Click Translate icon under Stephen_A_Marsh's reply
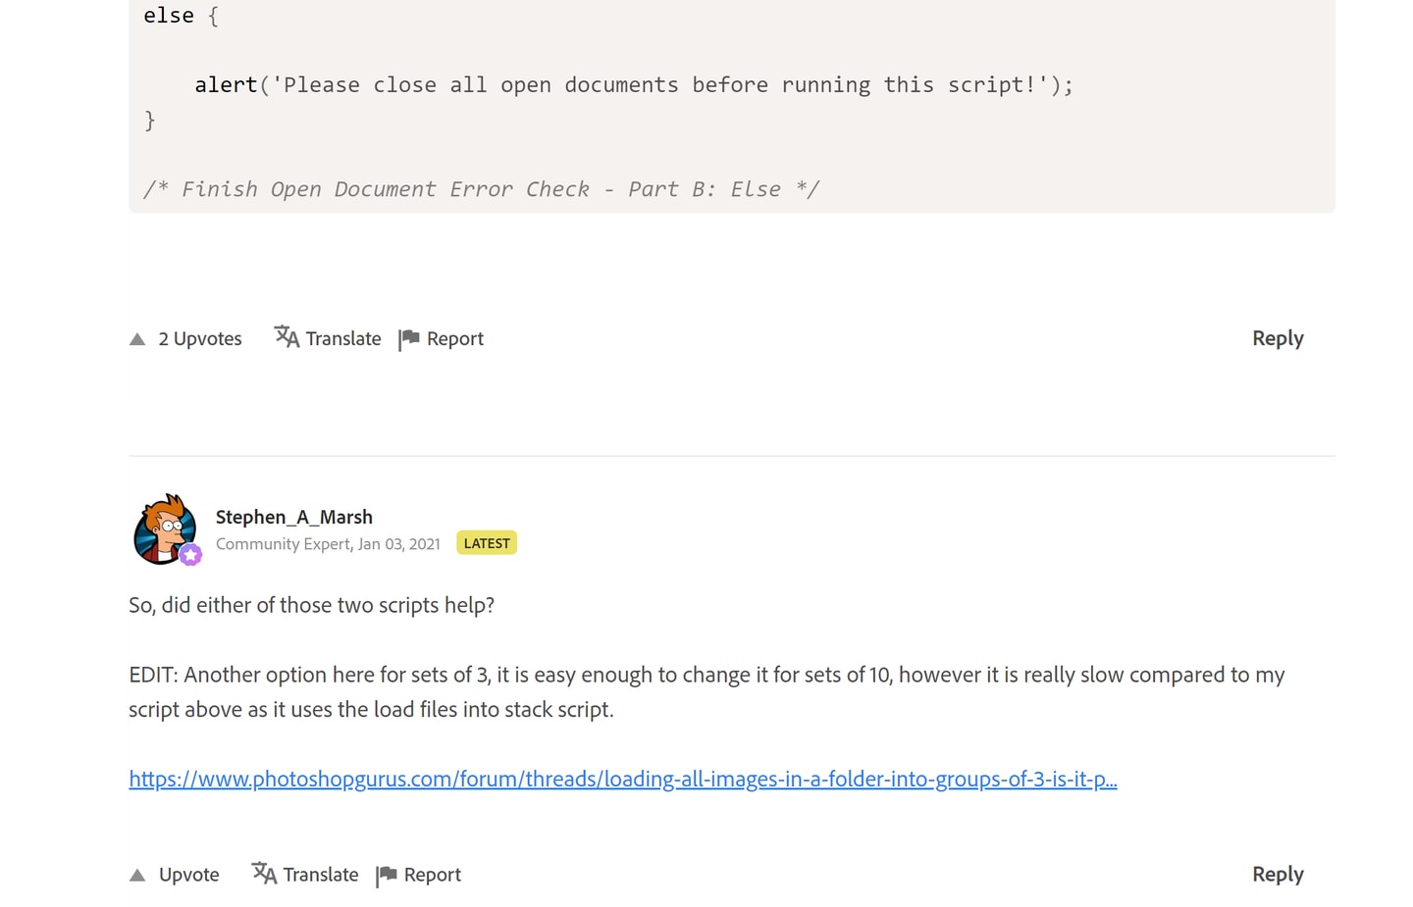The height and width of the screenshot is (907, 1413). pyautogui.click(x=264, y=873)
